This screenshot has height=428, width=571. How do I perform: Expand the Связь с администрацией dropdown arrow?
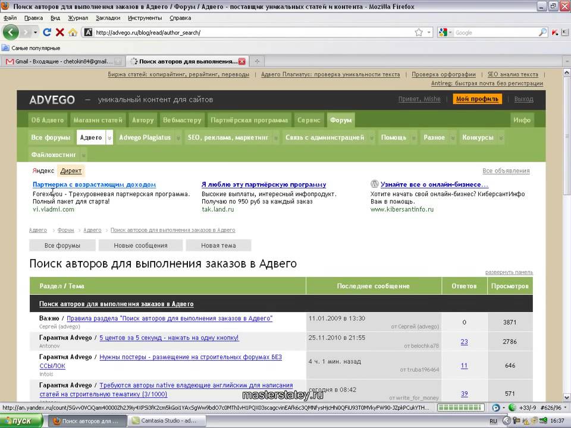click(372, 137)
